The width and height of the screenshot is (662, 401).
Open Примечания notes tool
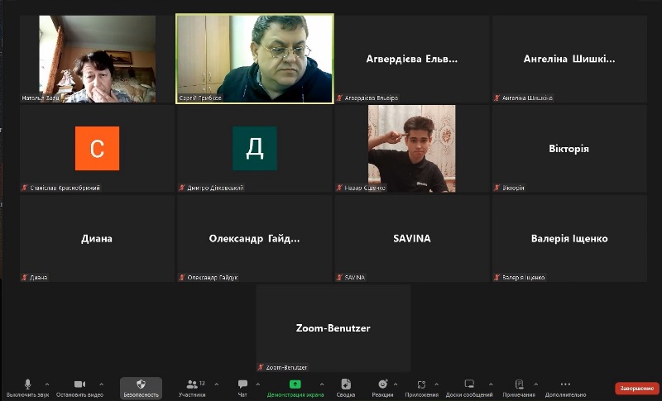tap(519, 388)
